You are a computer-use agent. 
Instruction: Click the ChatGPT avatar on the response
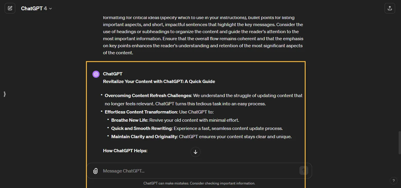[96, 74]
